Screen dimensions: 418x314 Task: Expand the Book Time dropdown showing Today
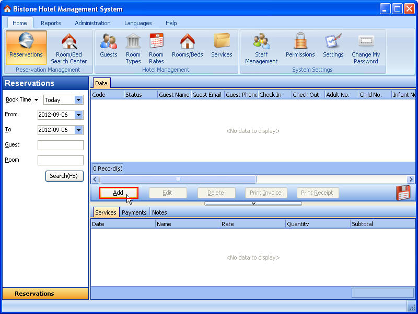tap(79, 100)
